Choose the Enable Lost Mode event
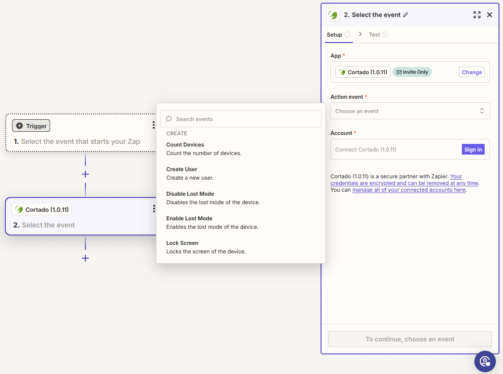The image size is (503, 374). point(241,223)
